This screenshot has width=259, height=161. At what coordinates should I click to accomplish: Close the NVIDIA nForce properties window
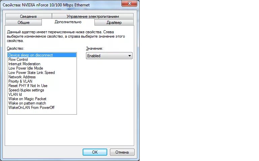[129, 3]
